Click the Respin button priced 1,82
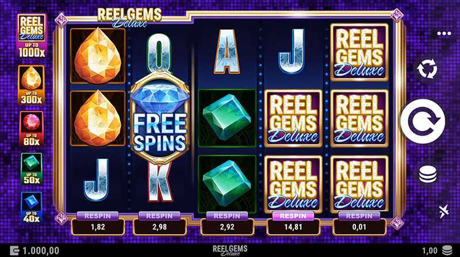 [98, 223]
